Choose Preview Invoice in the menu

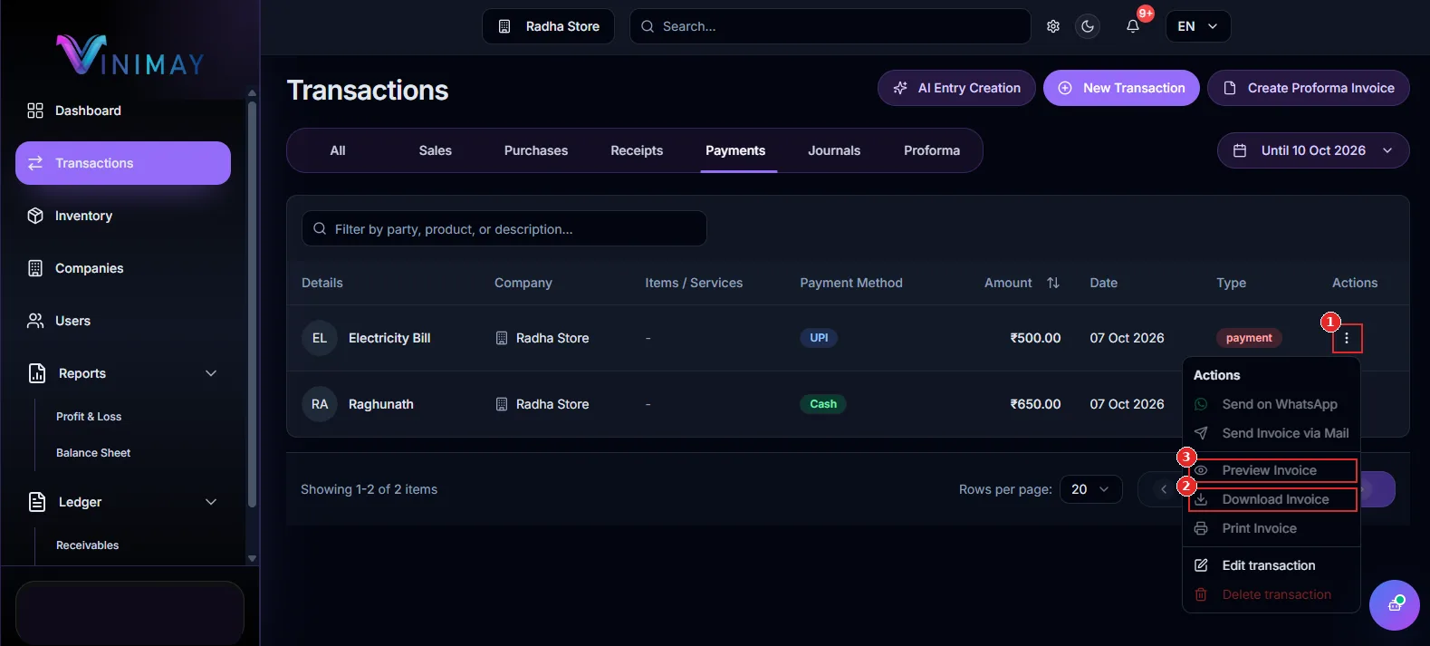coord(1272,470)
